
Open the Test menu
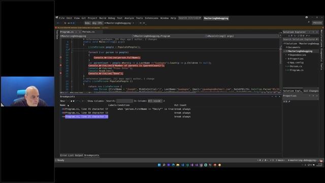(x=120, y=18)
